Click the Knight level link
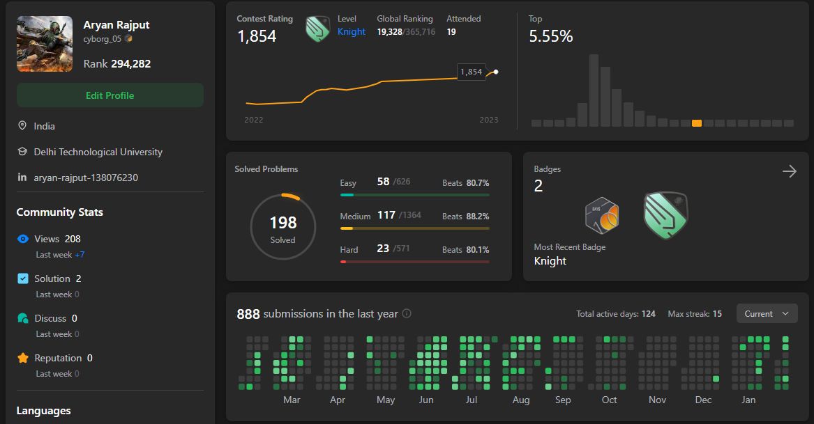 pos(352,31)
